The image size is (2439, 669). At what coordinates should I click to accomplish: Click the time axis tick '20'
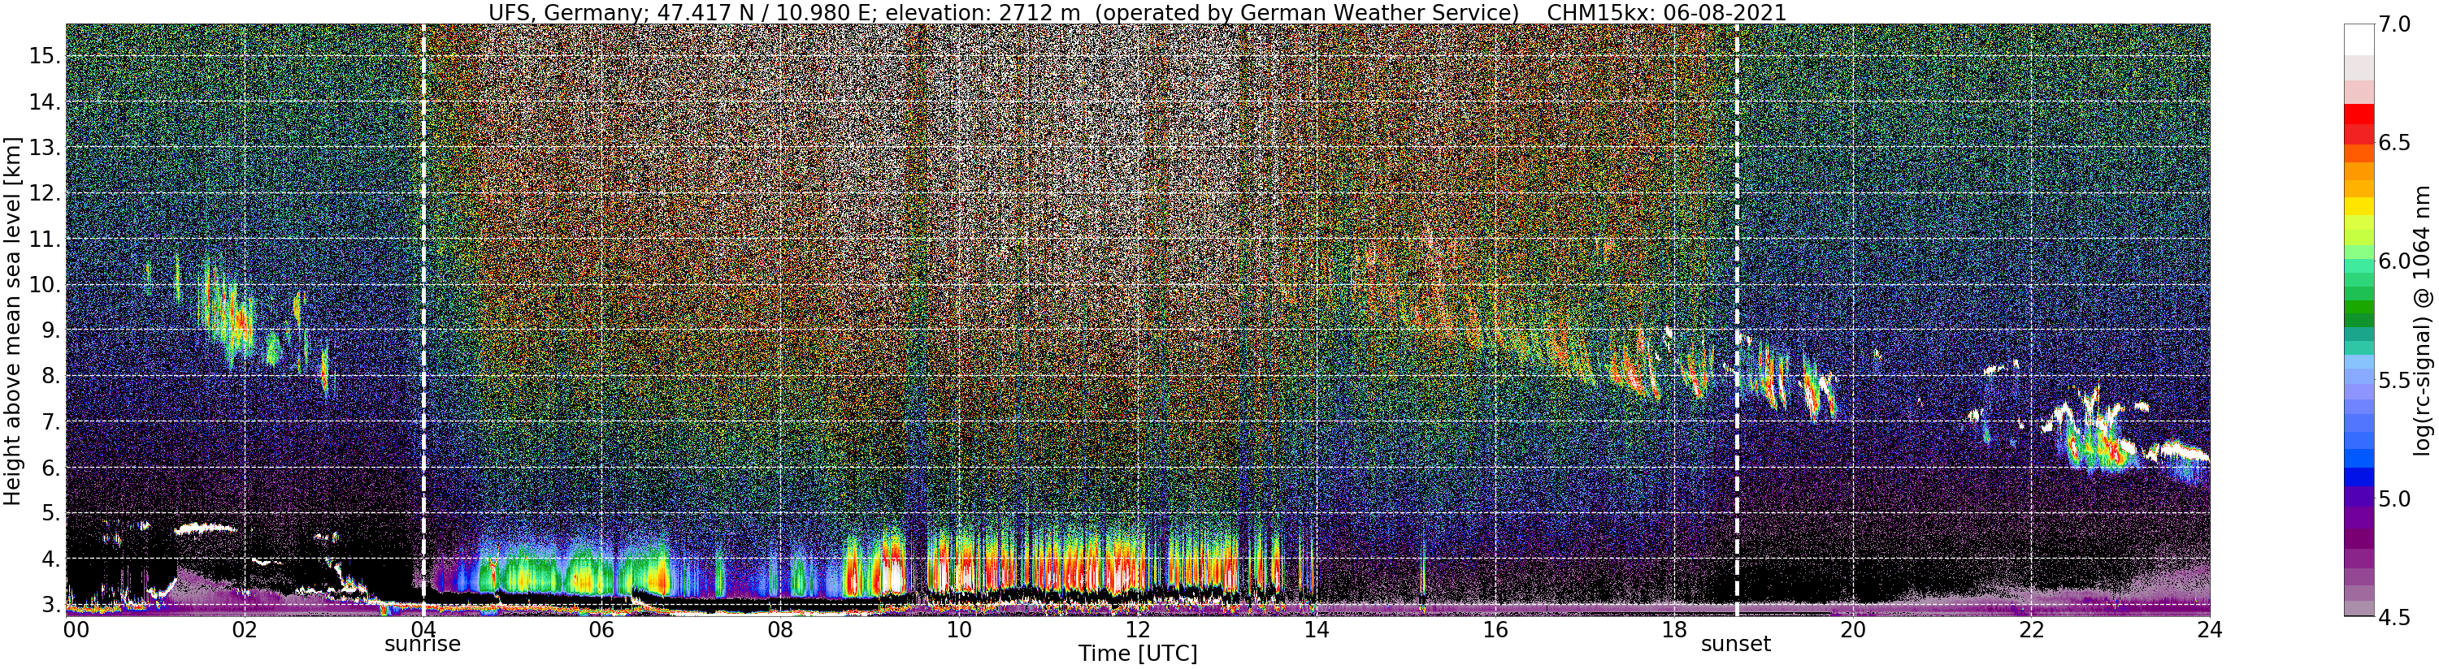pos(1852,630)
